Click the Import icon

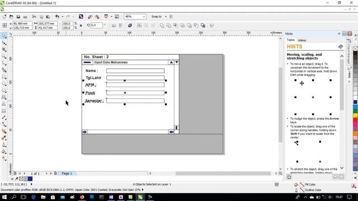[90, 17]
